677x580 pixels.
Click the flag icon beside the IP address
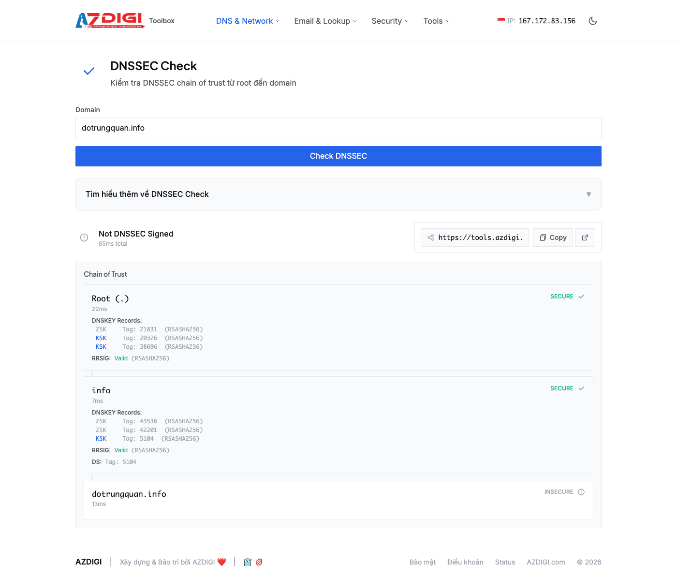click(x=500, y=20)
